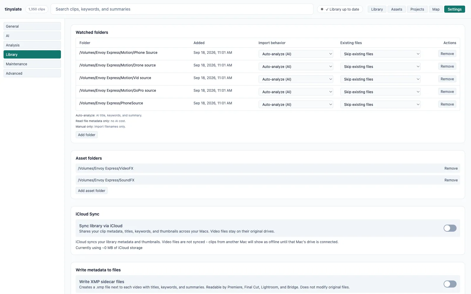The height and width of the screenshot is (294, 471).
Task: Enable Write XMP sidecar files switch
Action: [450, 284]
